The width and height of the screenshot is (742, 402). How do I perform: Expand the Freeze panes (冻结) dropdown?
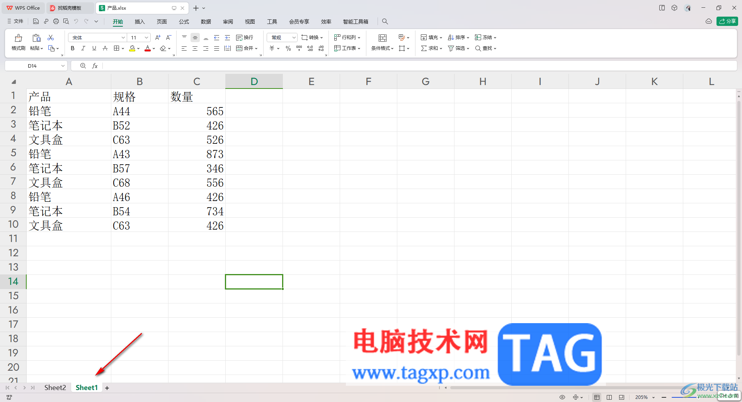tap(495, 38)
